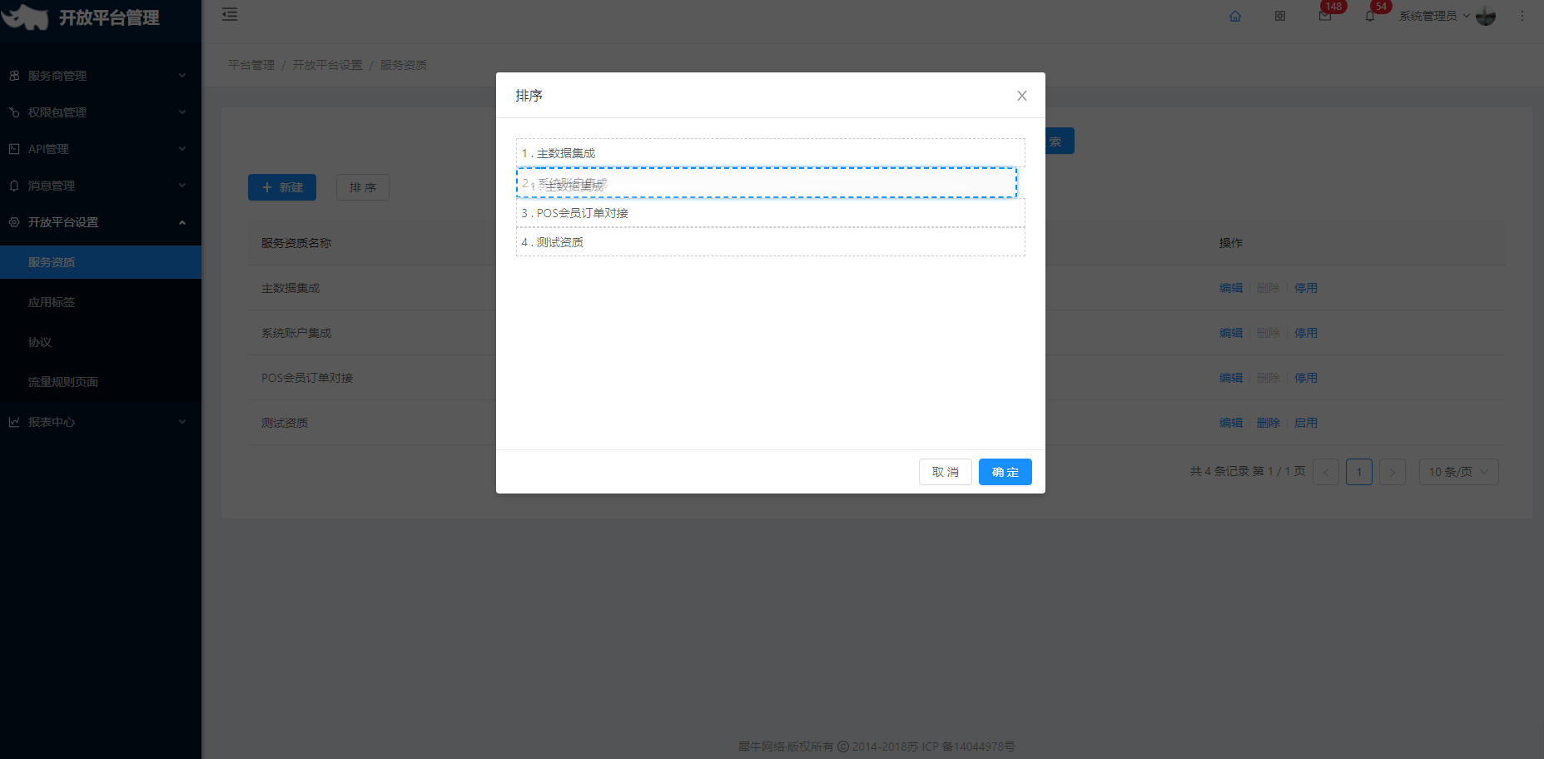Screen dimensions: 1544x759
Task: Click 编辑 for the 测试资质 row
Action: [x=1231, y=423]
